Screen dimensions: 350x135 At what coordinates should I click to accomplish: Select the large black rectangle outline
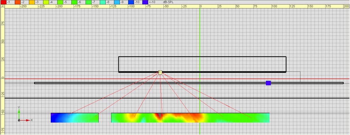click(202, 64)
